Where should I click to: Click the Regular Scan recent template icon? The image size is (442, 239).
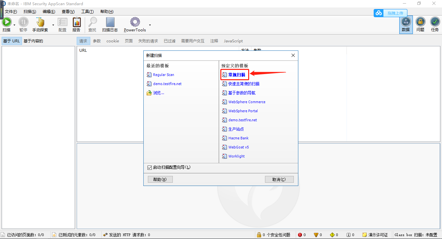pos(149,75)
